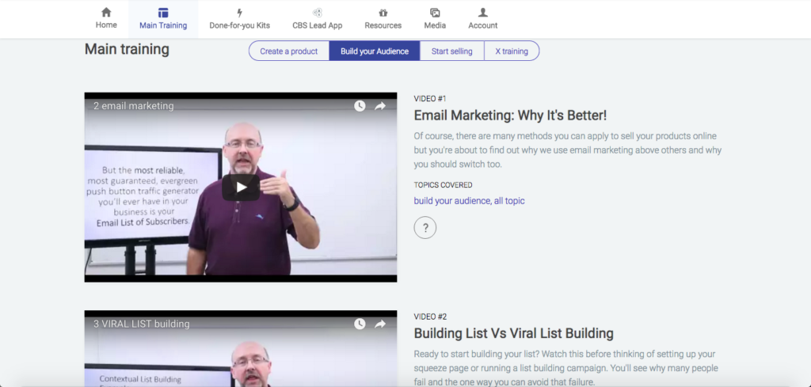Open the Account menu label
Image resolution: width=811 pixels, height=387 pixels.
coord(482,25)
